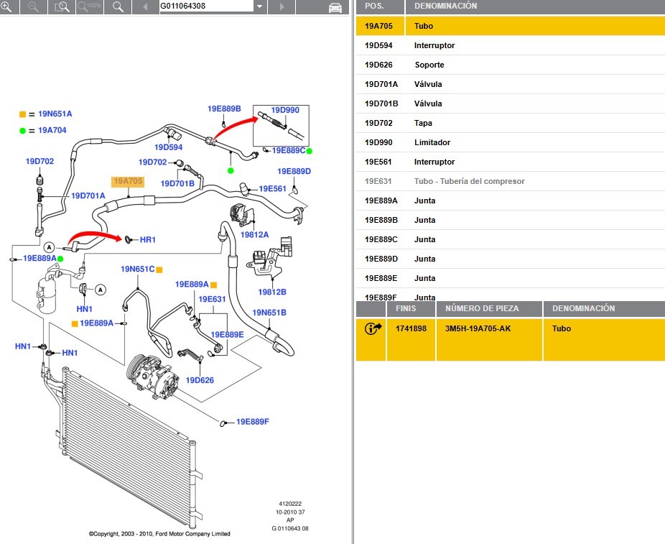Select the 19D990 Limitador row

[x=510, y=142]
